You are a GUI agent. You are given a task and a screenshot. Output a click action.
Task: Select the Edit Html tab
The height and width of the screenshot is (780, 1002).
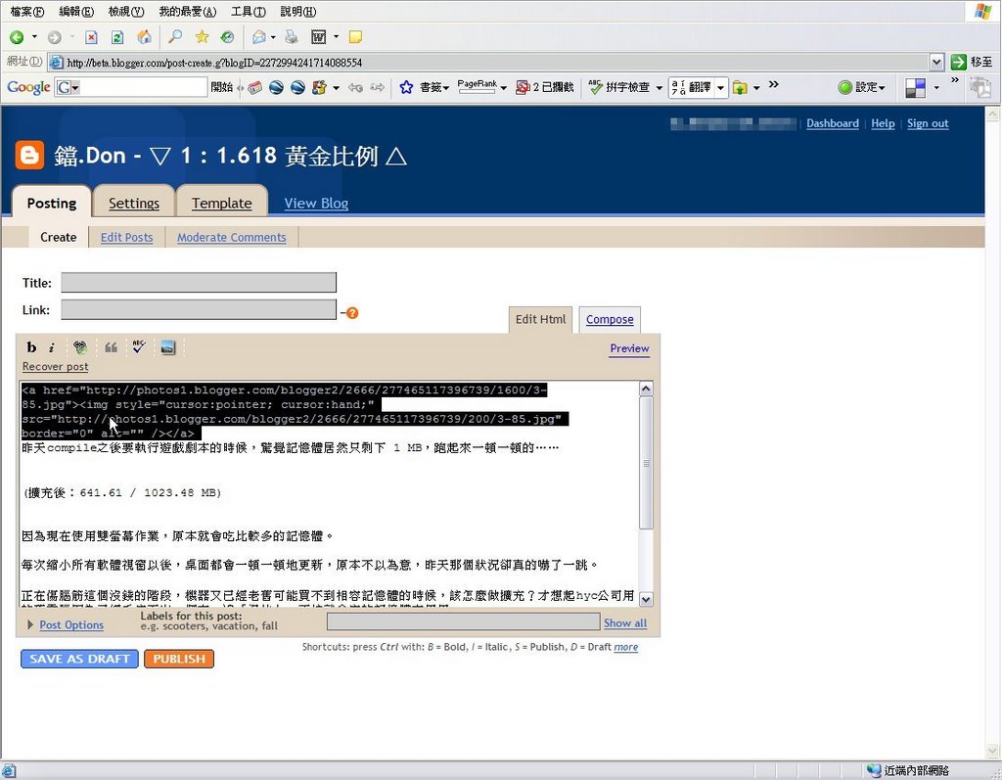[x=540, y=319]
